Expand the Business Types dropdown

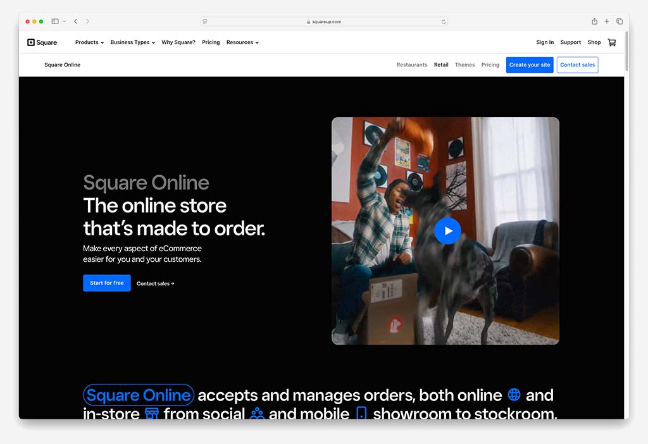(x=133, y=42)
